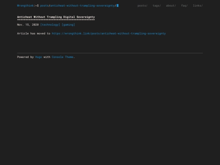Click the 'Article has moved to' text
220x165 pixels.
[34, 33]
